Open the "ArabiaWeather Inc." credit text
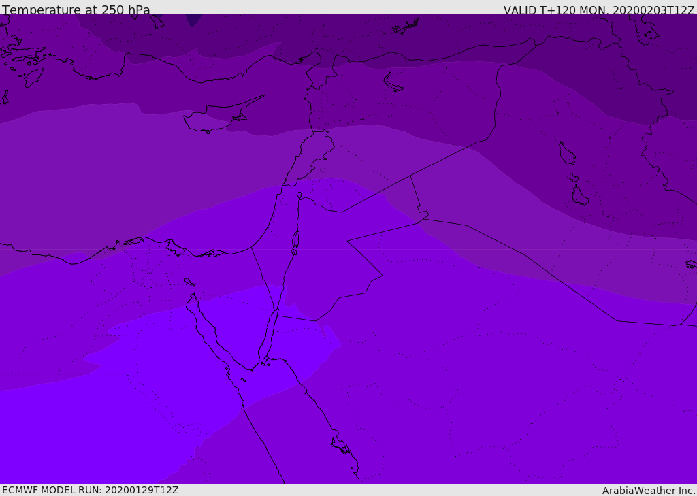Screen dimensions: 697x496 point(649,491)
